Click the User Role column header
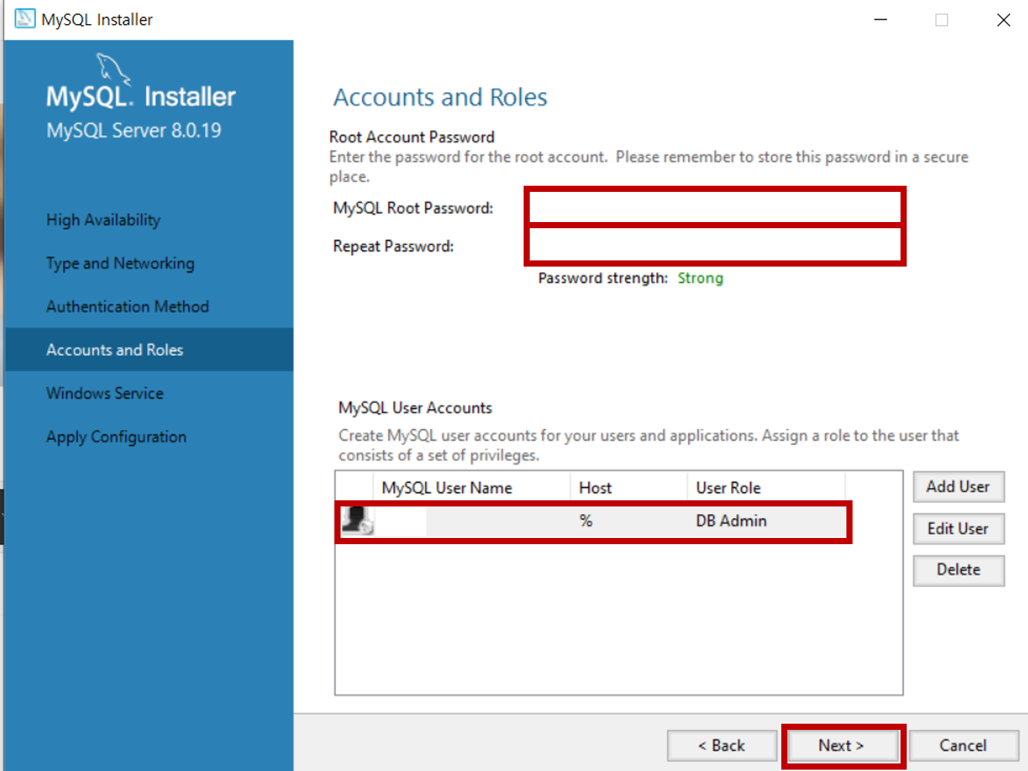Screen dimensions: 1028x771 [766, 487]
